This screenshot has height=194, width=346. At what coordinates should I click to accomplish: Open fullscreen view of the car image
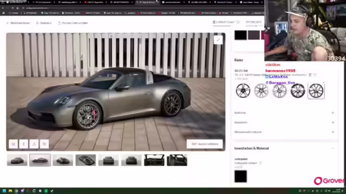coord(218,40)
